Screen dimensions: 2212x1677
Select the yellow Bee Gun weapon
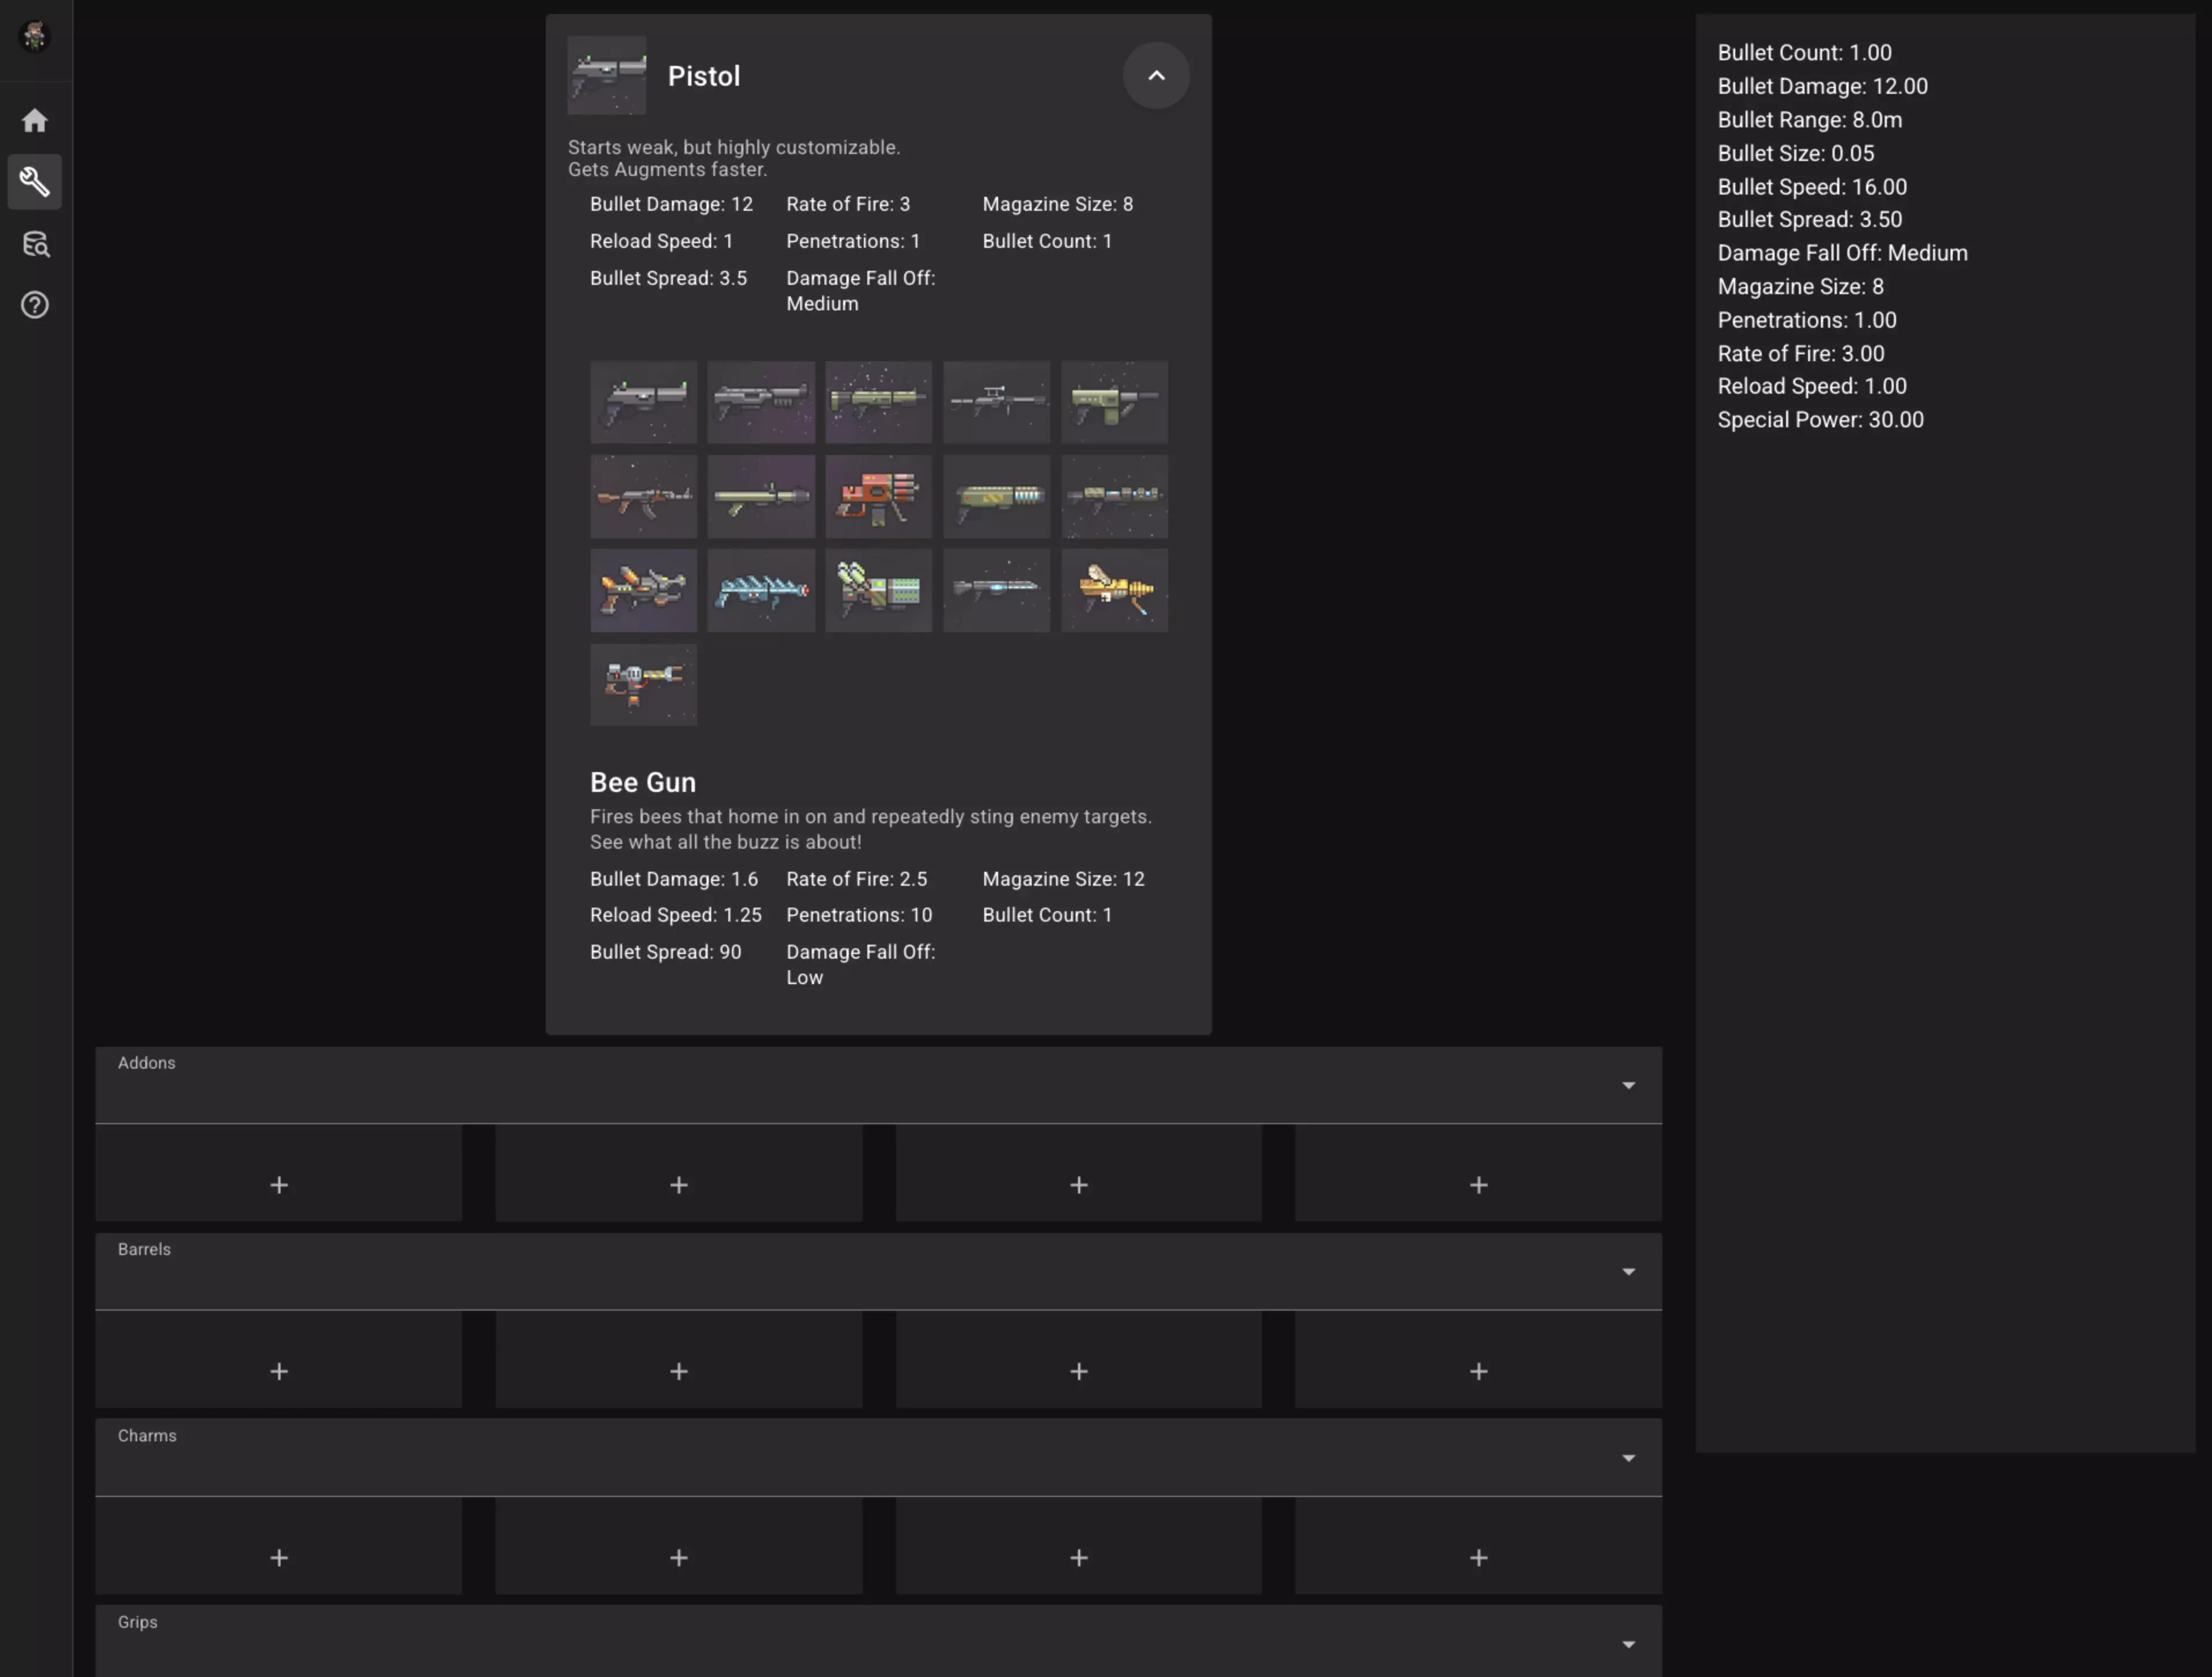1114,590
